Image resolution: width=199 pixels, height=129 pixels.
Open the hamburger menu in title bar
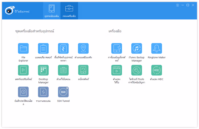tap(178, 5)
